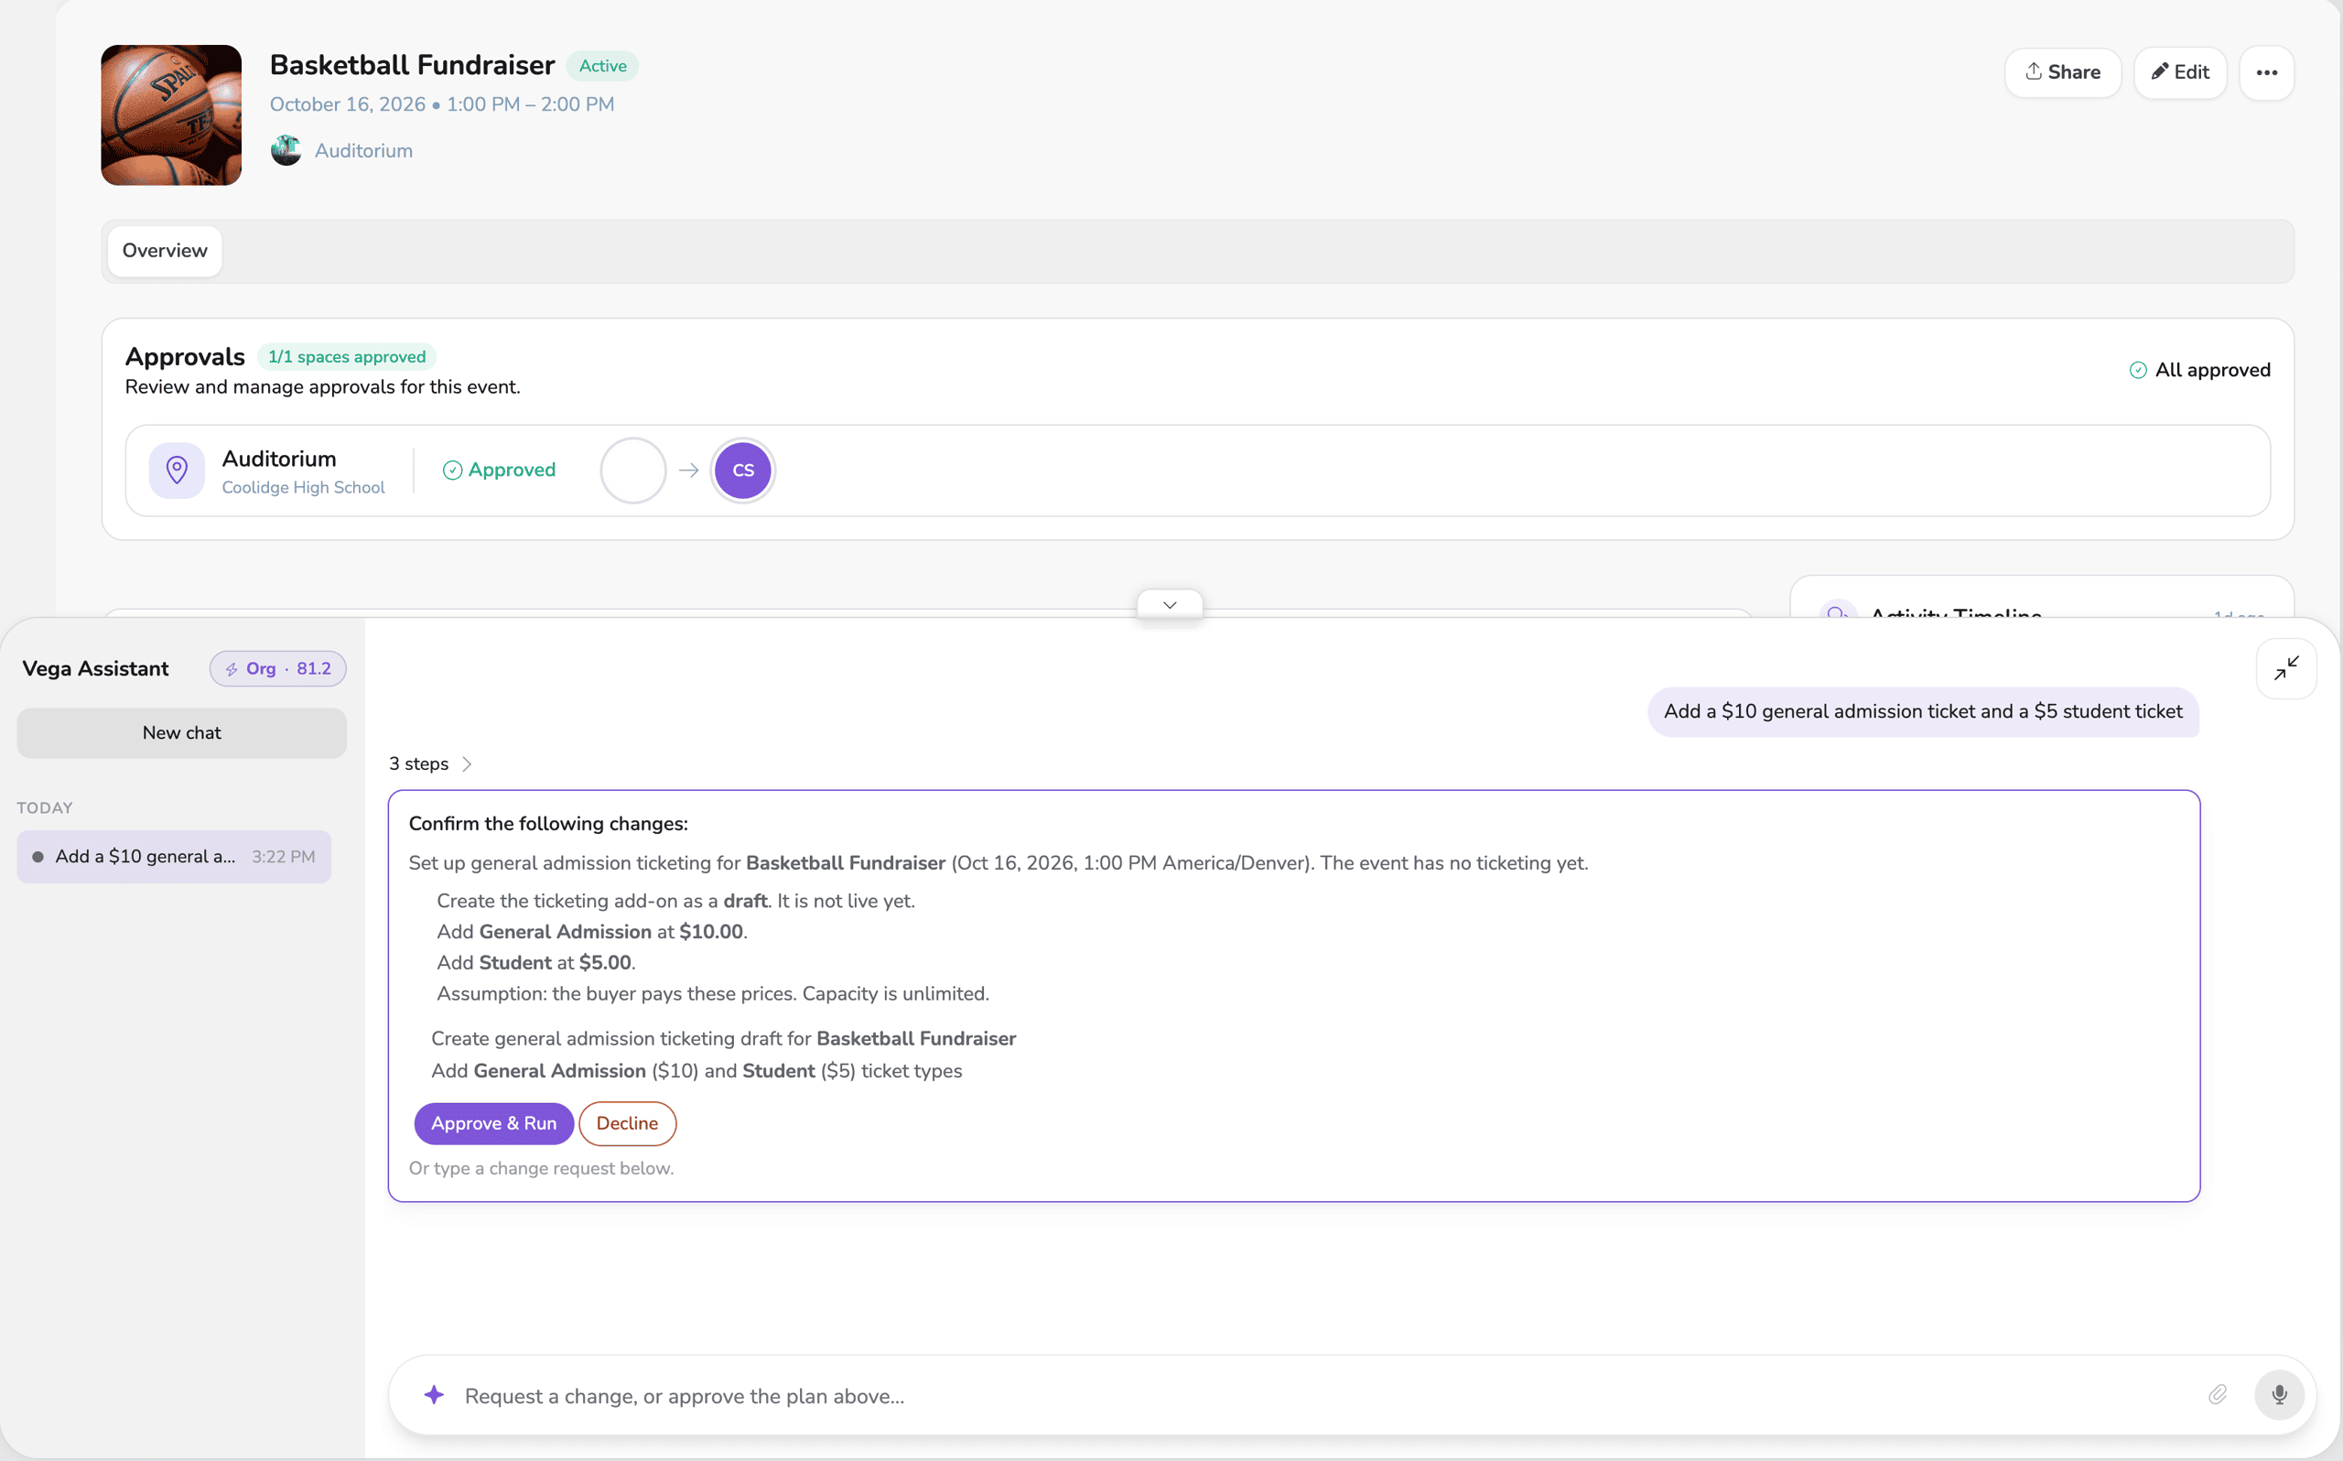Minimize the Vega Assistant with the shrink icon

(x=2286, y=668)
